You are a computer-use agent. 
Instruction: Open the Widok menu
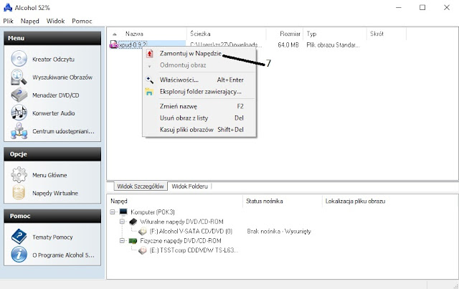point(55,21)
